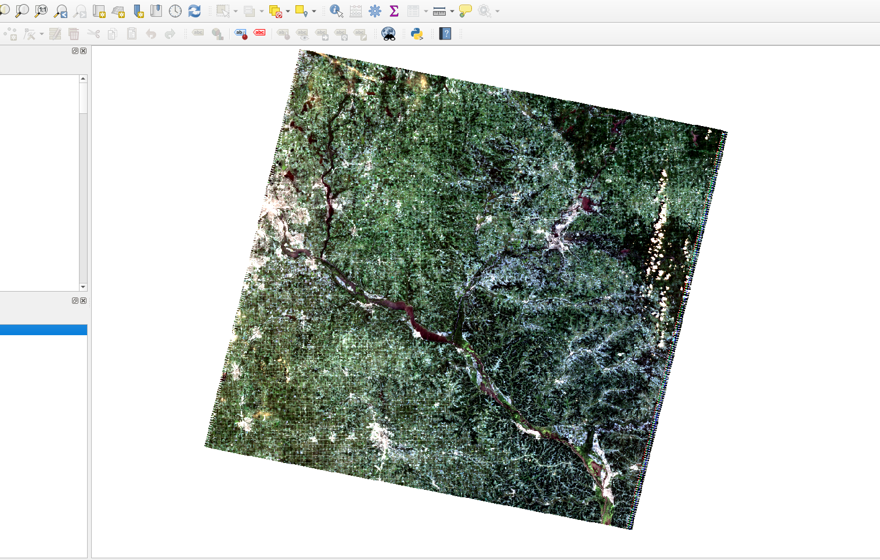Click the red abc label highlight icon
The image size is (880, 560).
(x=259, y=33)
